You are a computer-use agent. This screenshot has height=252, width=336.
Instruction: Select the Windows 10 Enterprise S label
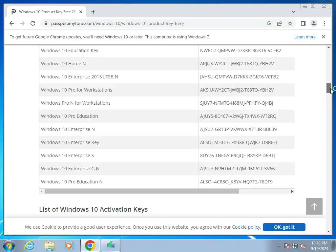coord(67,155)
